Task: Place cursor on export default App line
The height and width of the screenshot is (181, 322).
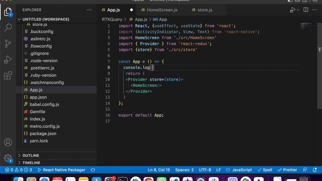Action: pyautogui.click(x=141, y=115)
